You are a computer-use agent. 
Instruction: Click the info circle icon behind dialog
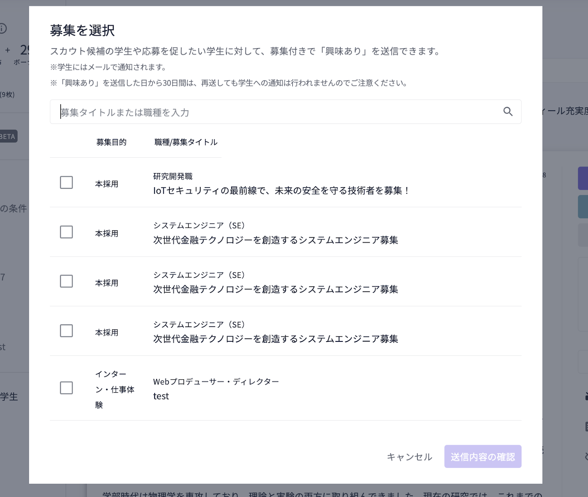point(3,28)
